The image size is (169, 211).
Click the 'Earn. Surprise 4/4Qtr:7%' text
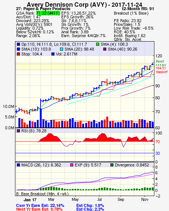(83, 36)
